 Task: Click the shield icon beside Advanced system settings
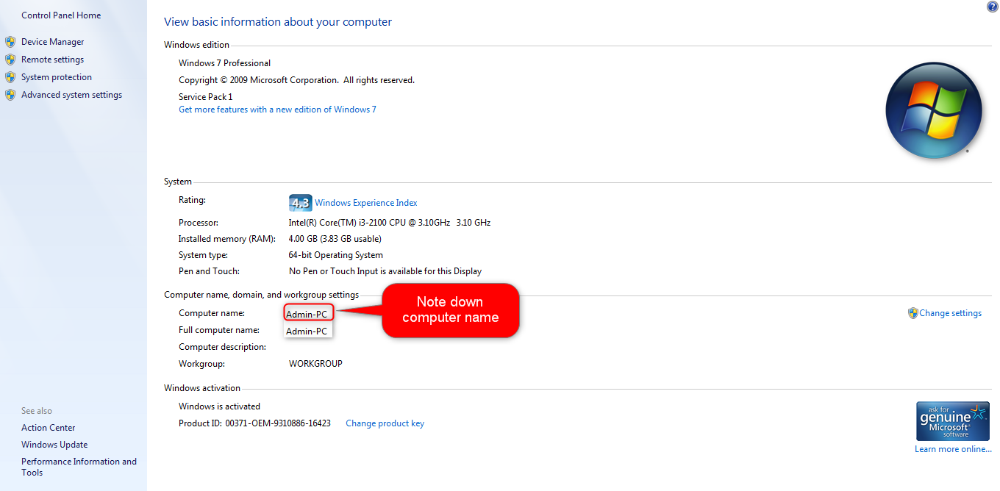click(x=10, y=95)
